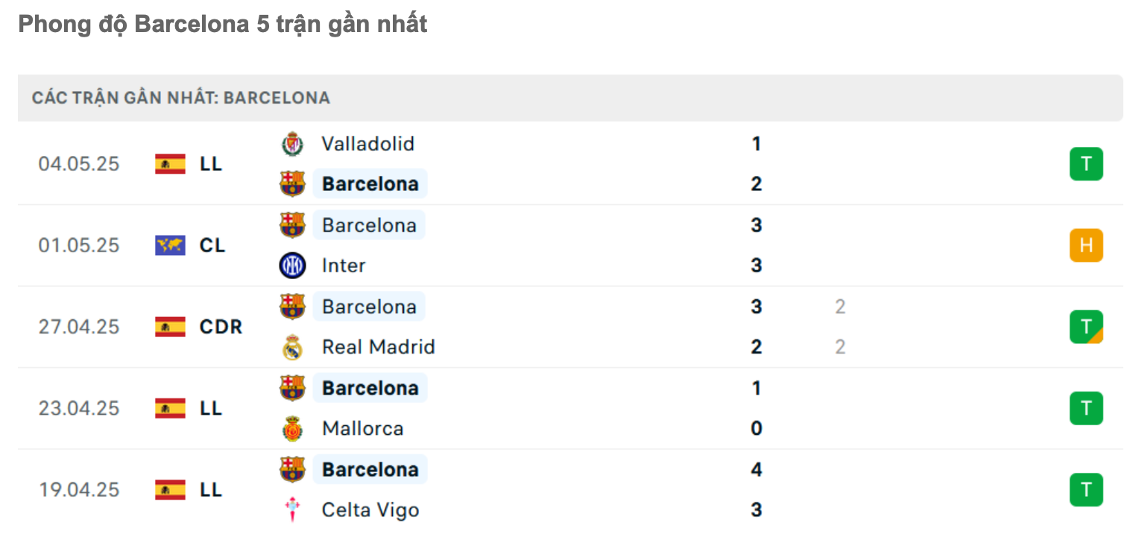The width and height of the screenshot is (1136, 549).
Task: Open the Valladolid team link
Action: [367, 144]
